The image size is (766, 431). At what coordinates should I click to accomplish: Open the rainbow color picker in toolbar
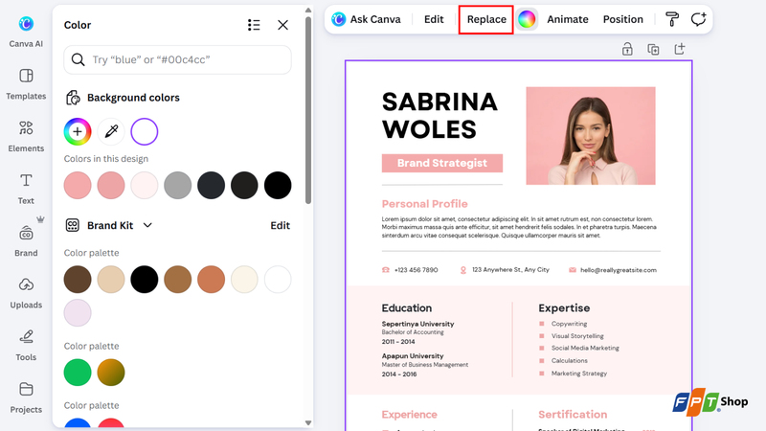click(x=527, y=19)
